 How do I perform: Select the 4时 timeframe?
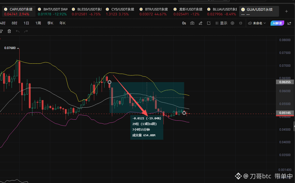click(x=3, y=23)
